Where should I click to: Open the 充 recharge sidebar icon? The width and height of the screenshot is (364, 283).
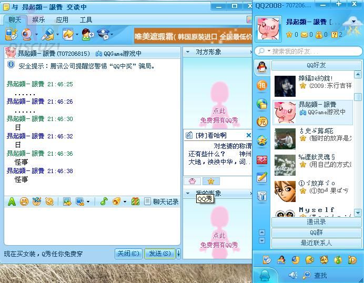tap(262, 122)
